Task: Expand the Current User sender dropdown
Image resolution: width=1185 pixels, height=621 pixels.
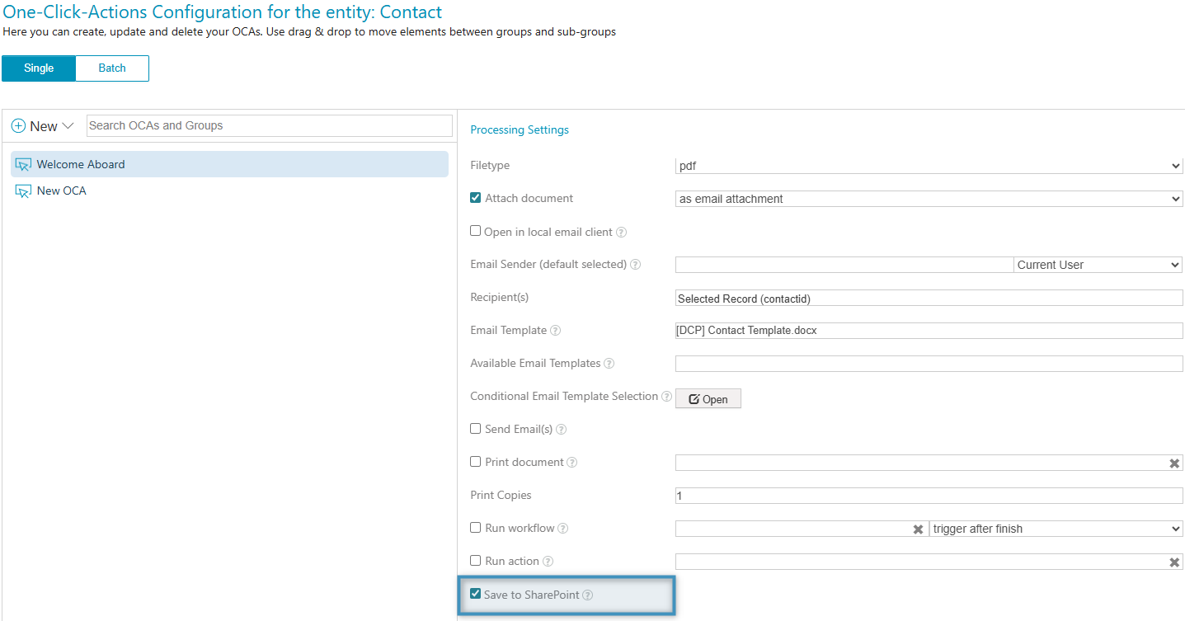Action: click(x=1098, y=265)
